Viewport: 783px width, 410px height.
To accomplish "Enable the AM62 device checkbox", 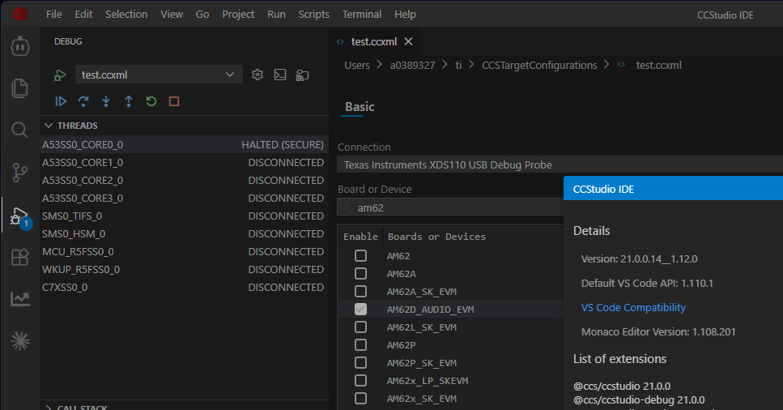I will [x=360, y=255].
